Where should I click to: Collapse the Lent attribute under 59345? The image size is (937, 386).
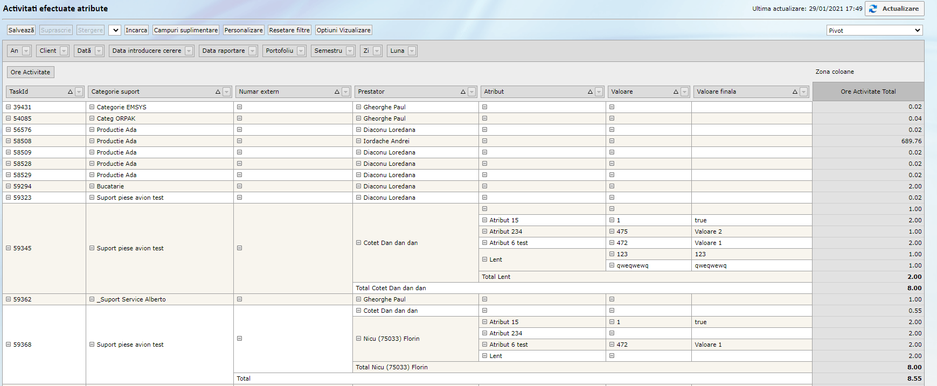484,259
